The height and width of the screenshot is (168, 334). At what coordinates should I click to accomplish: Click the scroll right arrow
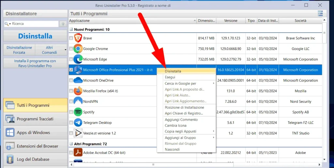[319, 165]
